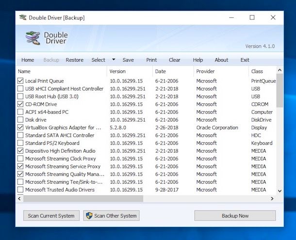Sort by the Version column header
Screen dimensions: 296x240
(x=130, y=71)
